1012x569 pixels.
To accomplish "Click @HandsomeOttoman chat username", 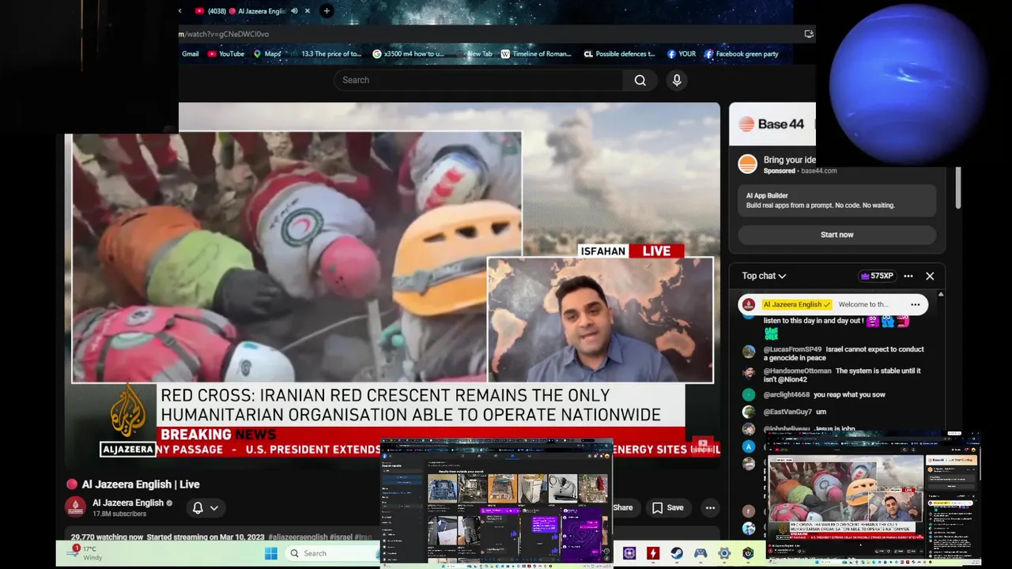I will (797, 371).
